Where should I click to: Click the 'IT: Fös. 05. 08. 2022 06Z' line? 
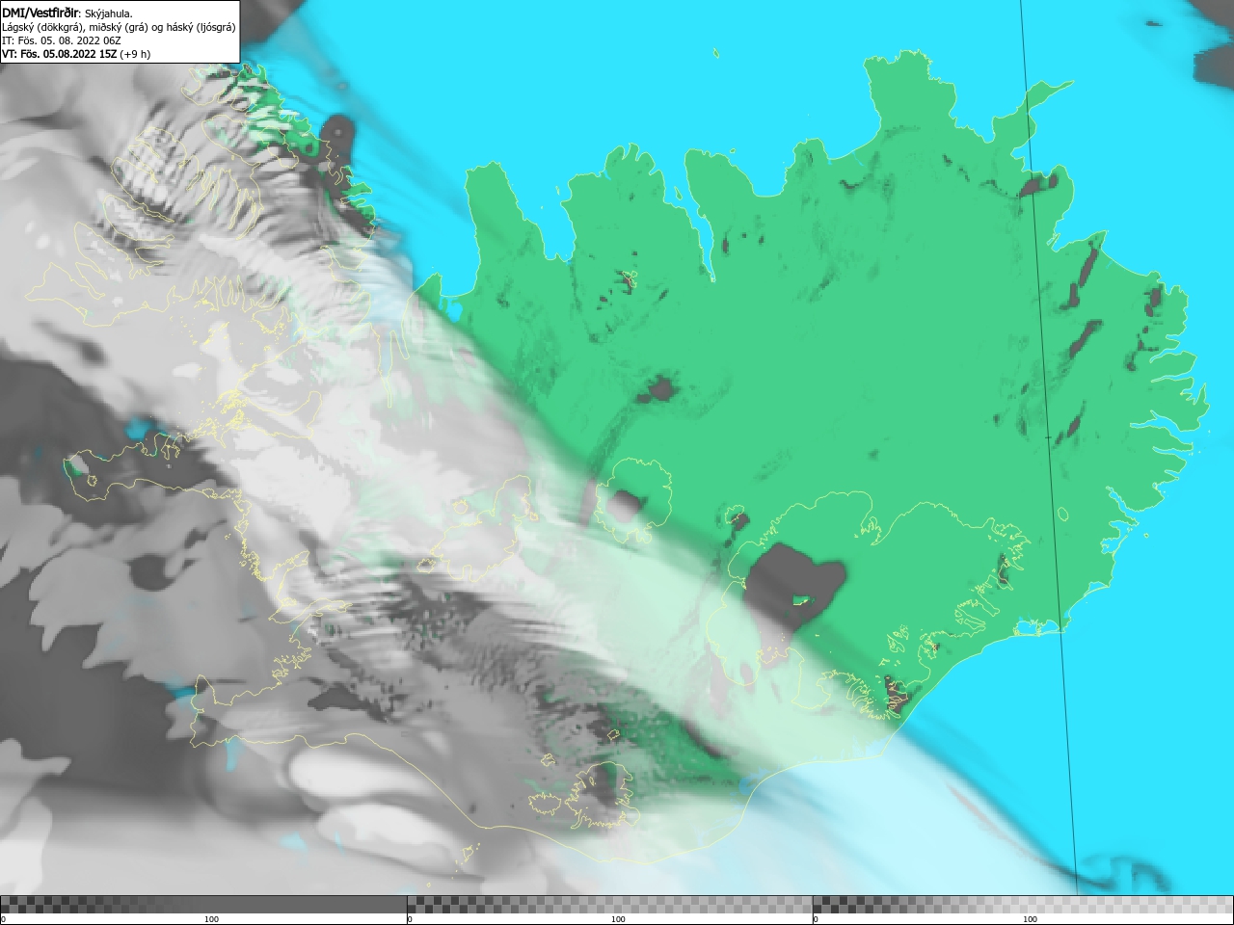click(62, 40)
